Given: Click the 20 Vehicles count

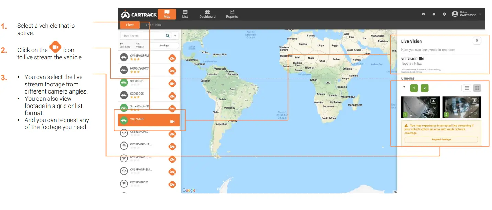Looking at the screenshot, I should coord(125,45).
